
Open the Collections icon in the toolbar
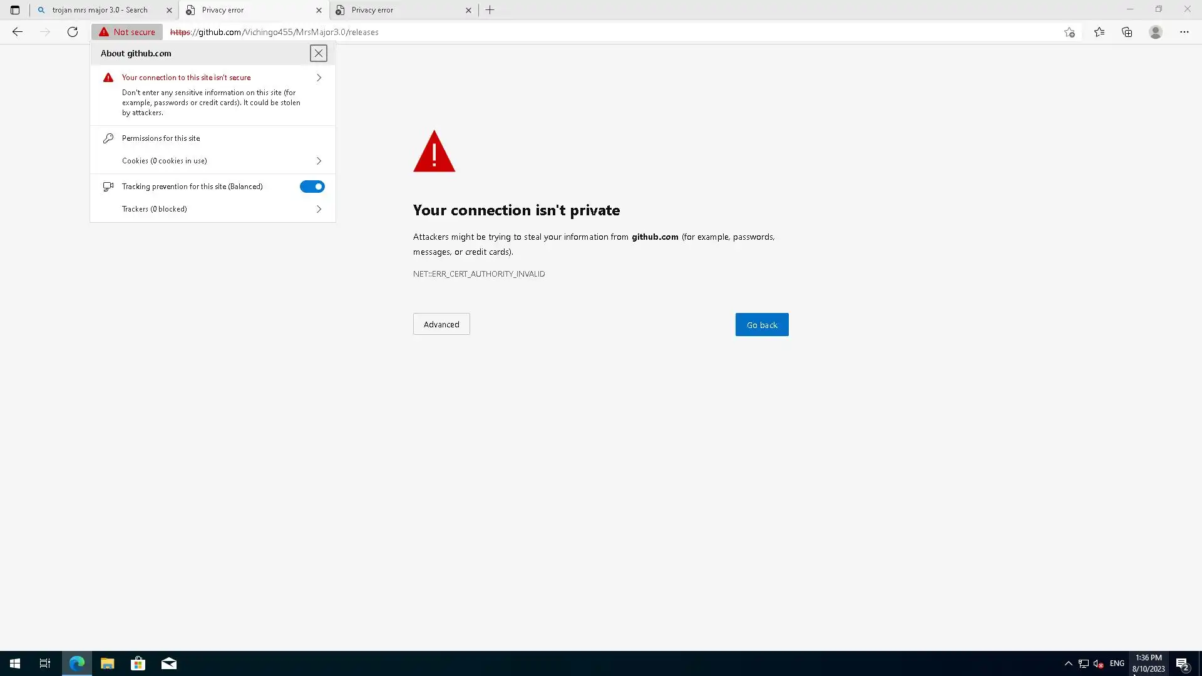(1127, 32)
